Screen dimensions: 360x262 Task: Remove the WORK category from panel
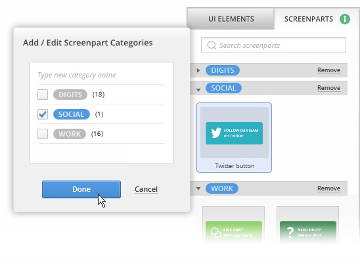tap(328, 188)
